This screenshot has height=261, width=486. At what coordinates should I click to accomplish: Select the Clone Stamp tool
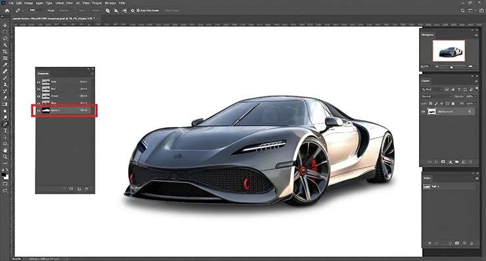point(5,85)
